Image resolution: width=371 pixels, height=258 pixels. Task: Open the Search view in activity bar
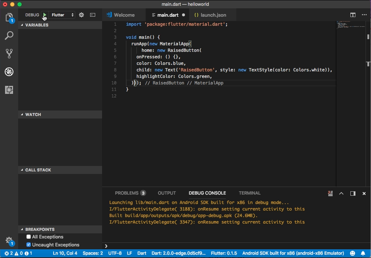[x=9, y=36]
